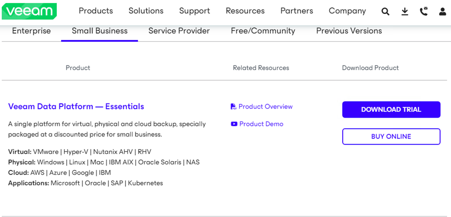Click the Oracle Solaris text
The width and height of the screenshot is (451, 217).
click(x=160, y=162)
